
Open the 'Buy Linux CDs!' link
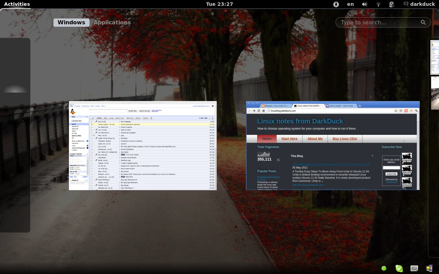pos(344,139)
